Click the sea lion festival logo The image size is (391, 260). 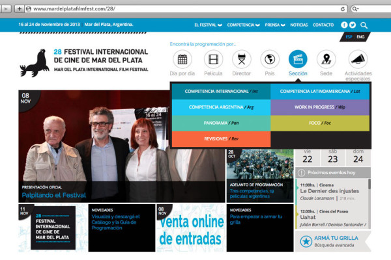tap(35, 63)
